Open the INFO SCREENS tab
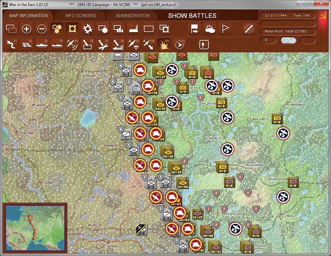 click(81, 16)
